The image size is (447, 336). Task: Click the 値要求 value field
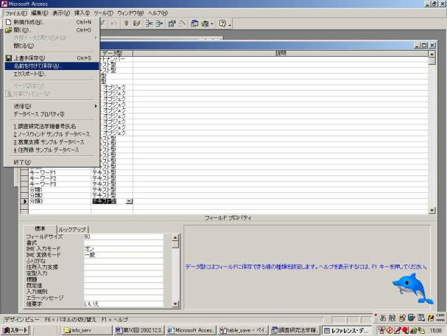pos(124,304)
